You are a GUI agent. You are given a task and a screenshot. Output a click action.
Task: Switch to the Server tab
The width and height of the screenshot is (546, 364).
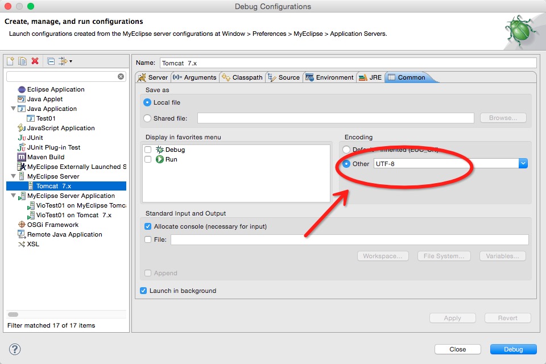[153, 77]
